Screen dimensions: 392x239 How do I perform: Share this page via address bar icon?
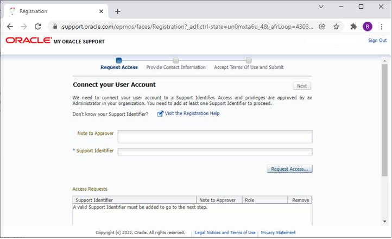[x=323, y=27]
